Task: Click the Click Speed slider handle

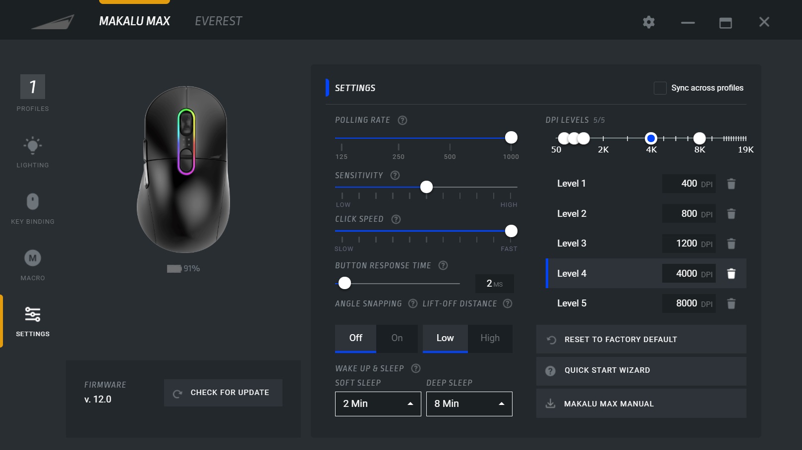Action: (511, 231)
